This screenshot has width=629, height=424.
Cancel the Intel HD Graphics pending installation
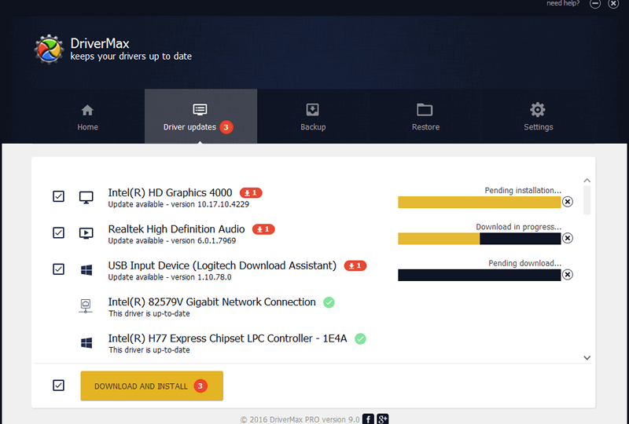click(x=567, y=202)
